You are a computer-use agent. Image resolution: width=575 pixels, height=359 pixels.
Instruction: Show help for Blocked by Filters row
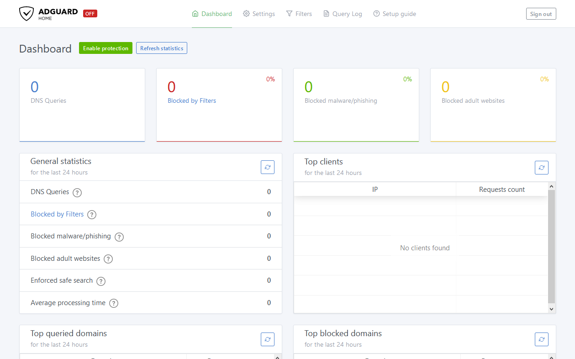pos(92,215)
